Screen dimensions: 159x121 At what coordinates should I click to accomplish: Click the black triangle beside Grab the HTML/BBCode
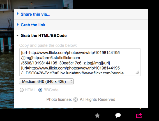pos(18,36)
